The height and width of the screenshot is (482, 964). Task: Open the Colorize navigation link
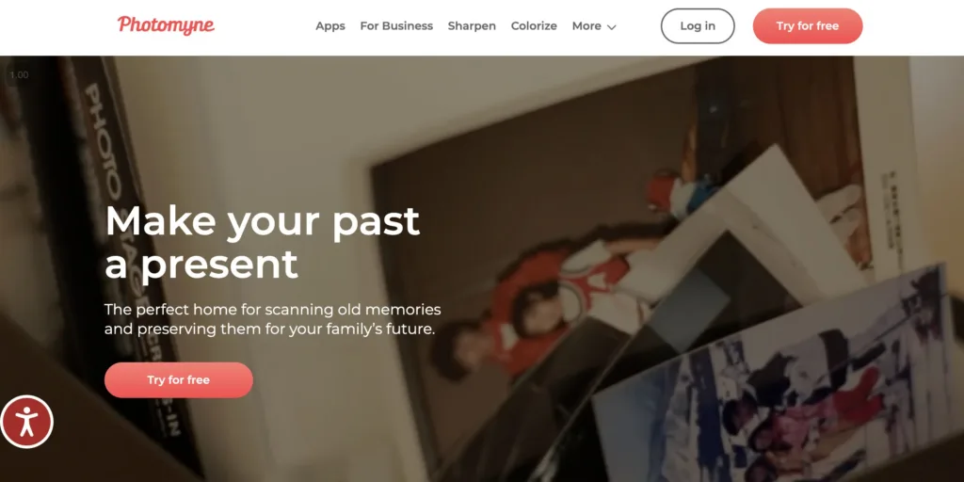click(x=534, y=25)
